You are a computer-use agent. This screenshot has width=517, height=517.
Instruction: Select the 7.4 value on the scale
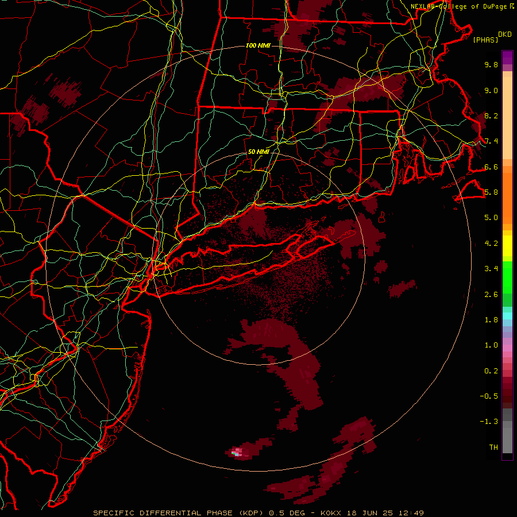tap(491, 141)
